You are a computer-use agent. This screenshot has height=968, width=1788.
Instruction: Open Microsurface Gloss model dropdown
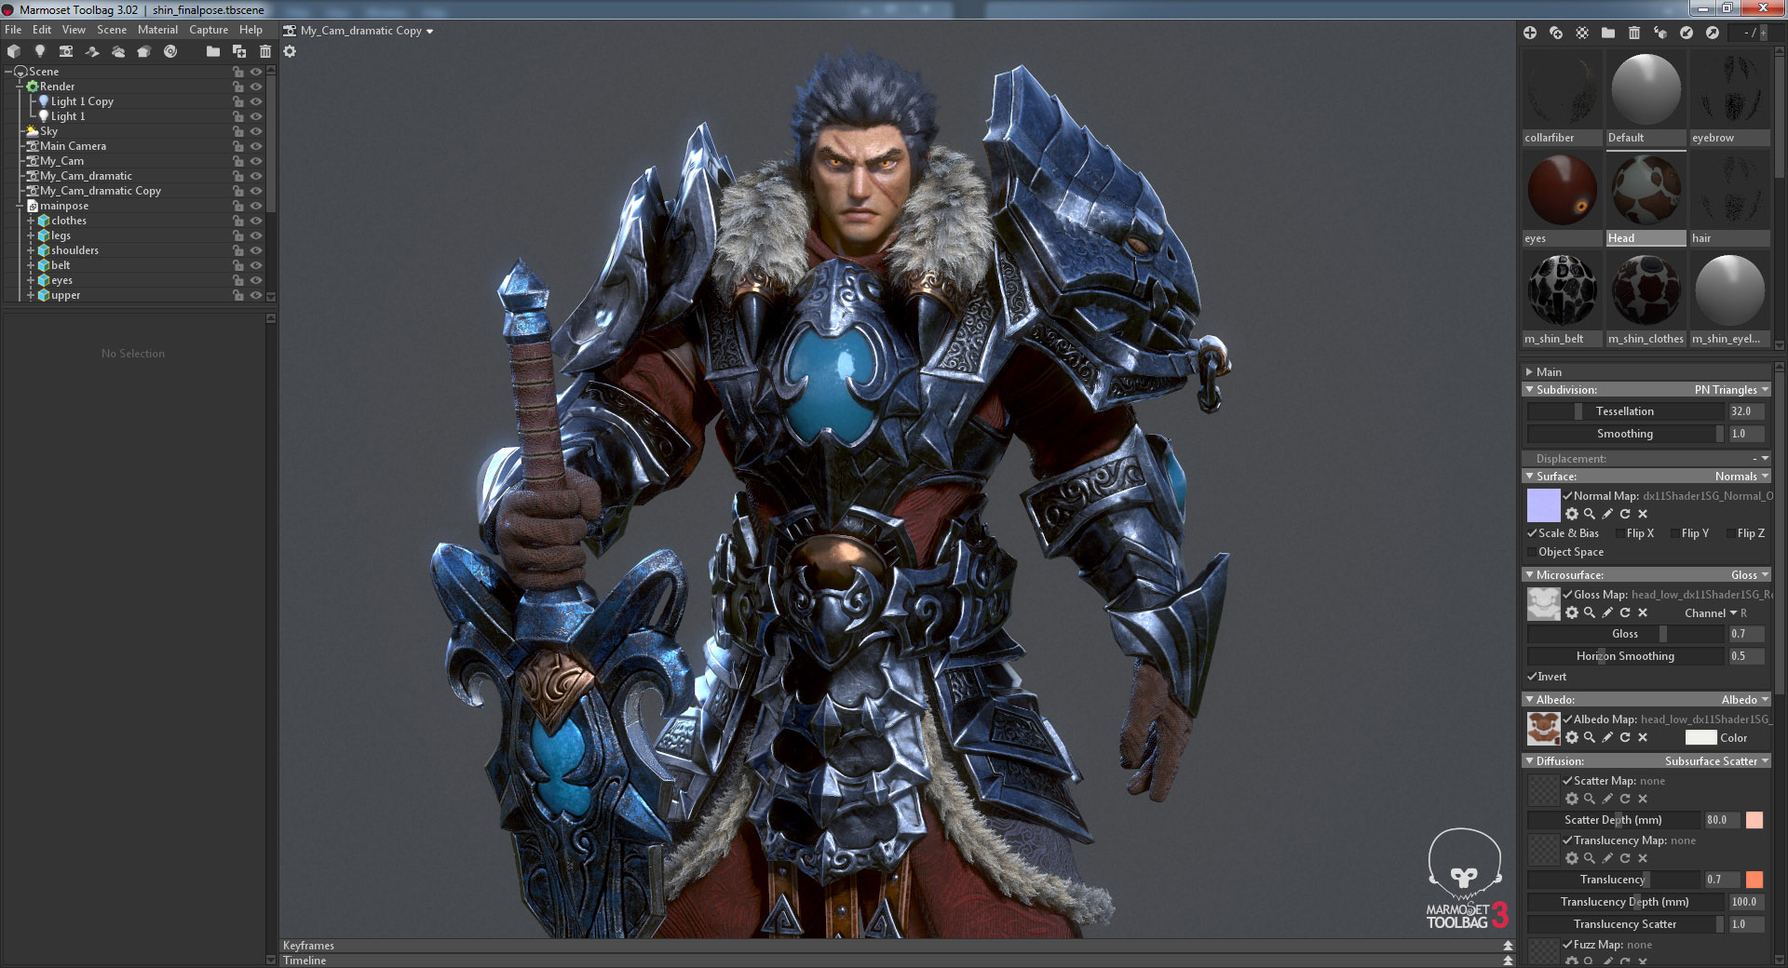tap(1750, 575)
